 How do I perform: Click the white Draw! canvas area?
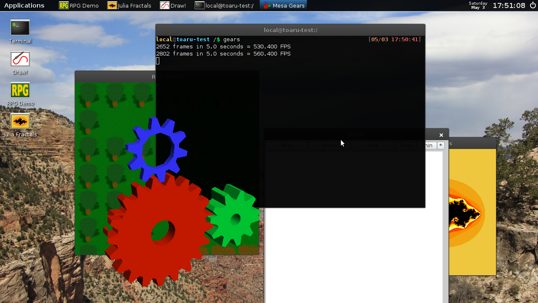pos(354,255)
